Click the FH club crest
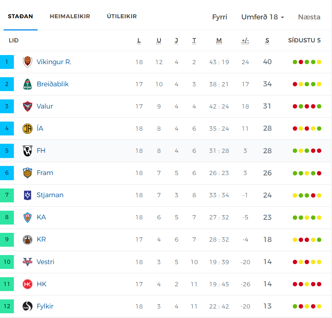 pyautogui.click(x=27, y=151)
